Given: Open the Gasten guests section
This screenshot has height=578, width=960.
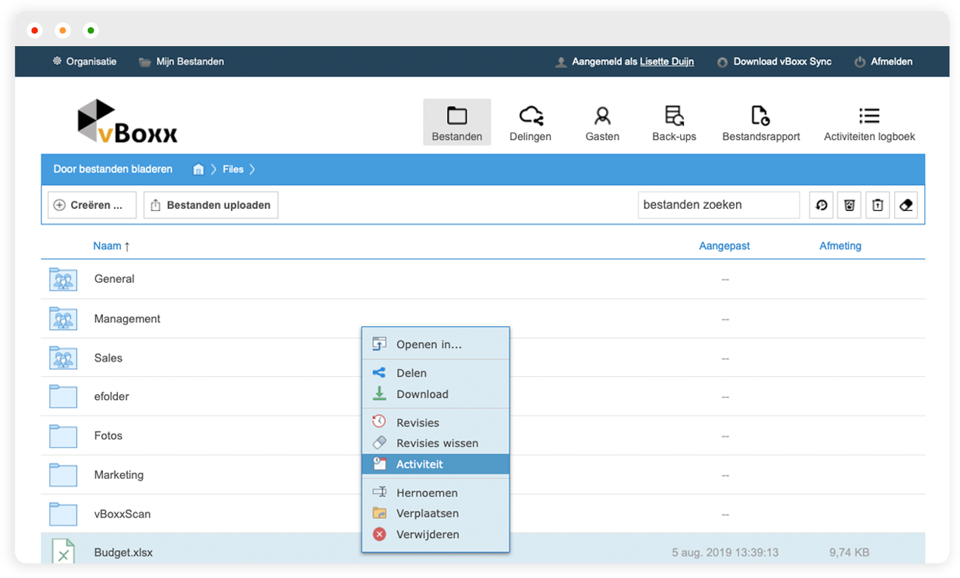Looking at the screenshot, I should [602, 123].
